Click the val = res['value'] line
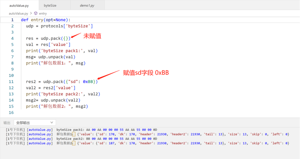The height and width of the screenshot is (159, 300). [x=48, y=45]
